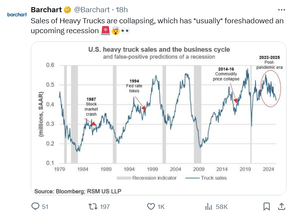Click the tweet text about Heavy Trucks

tap(157, 25)
